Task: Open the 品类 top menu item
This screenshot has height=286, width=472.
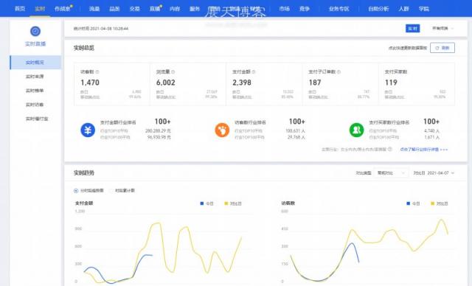Action: (x=114, y=9)
